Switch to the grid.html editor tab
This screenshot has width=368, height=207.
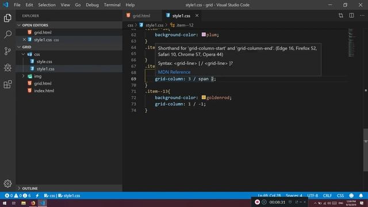pos(142,16)
